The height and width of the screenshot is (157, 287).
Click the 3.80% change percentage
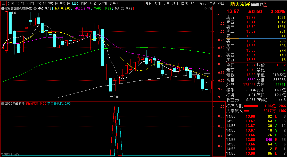[278, 12]
